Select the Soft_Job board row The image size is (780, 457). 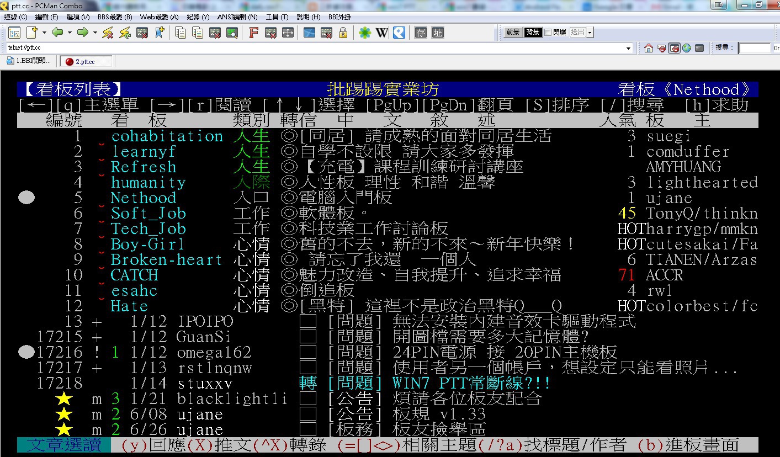(x=388, y=213)
